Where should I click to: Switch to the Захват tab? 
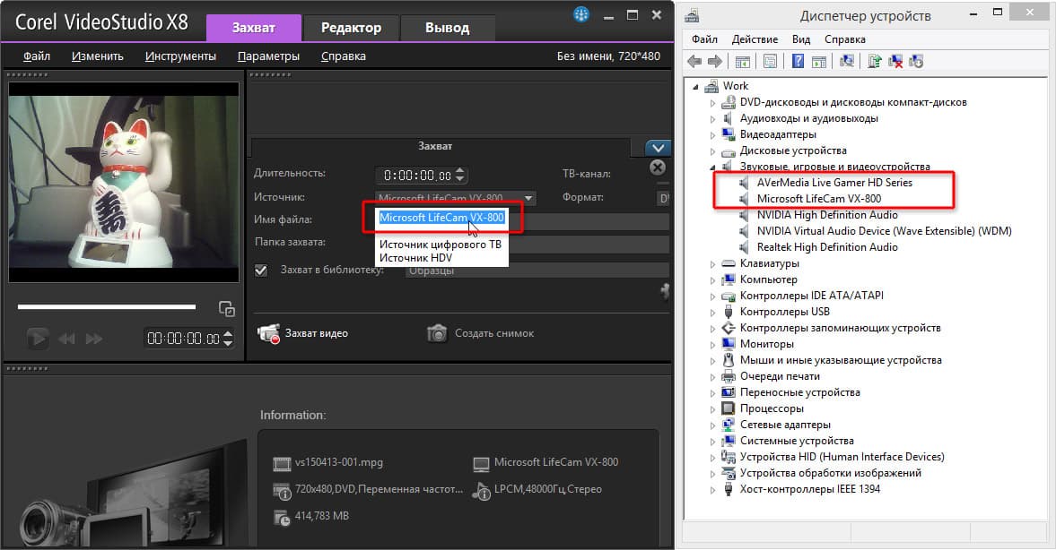(x=253, y=28)
